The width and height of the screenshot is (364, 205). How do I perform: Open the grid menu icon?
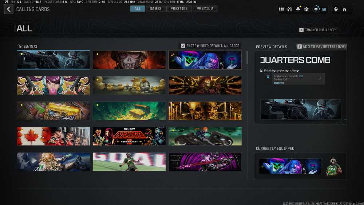coord(281,9)
